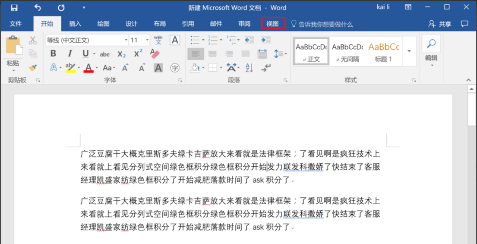Save document using the floppy disk icon

(14, 7)
